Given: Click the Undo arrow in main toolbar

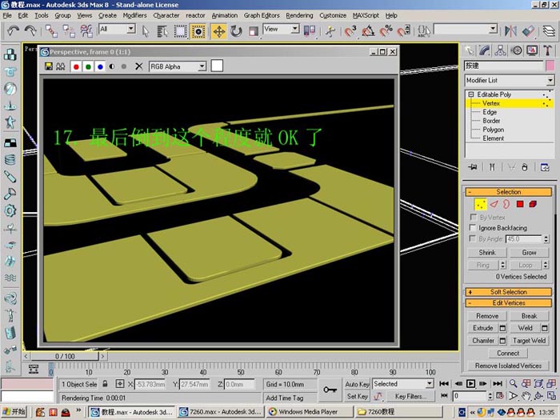Looking at the screenshot, I should (x=14, y=31).
